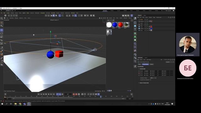The image size is (201, 113).
Task: Open File Explorer from the Windows taskbar
Action: point(16,104)
